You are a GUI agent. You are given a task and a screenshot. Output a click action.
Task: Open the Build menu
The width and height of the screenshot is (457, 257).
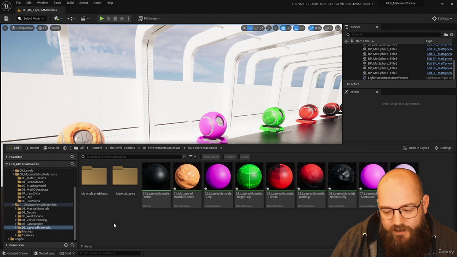click(x=70, y=3)
